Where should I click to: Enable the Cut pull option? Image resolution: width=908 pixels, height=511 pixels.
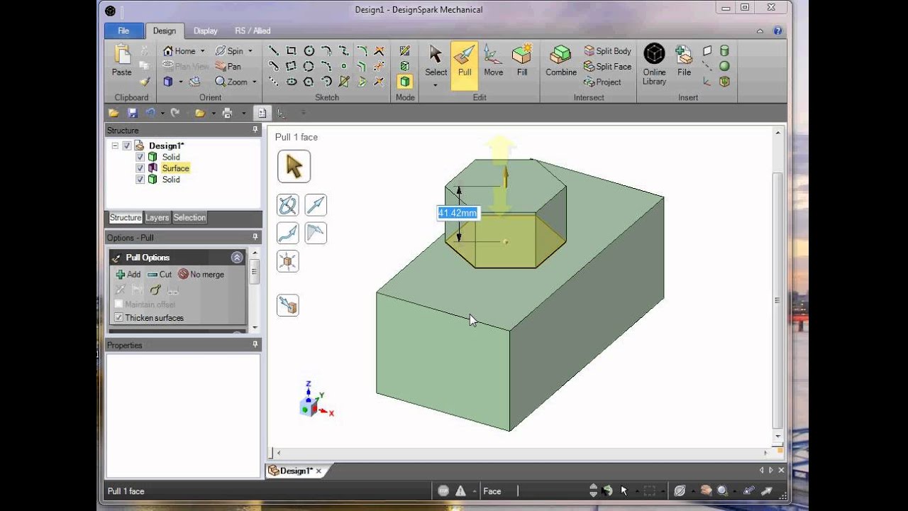[x=160, y=274]
